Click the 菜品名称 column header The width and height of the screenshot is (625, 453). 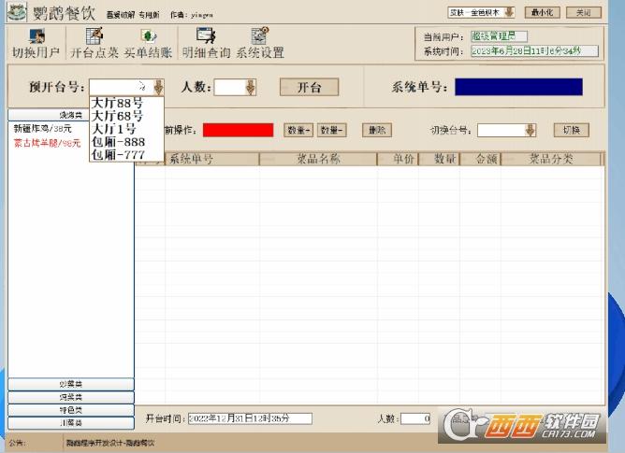[x=318, y=159]
